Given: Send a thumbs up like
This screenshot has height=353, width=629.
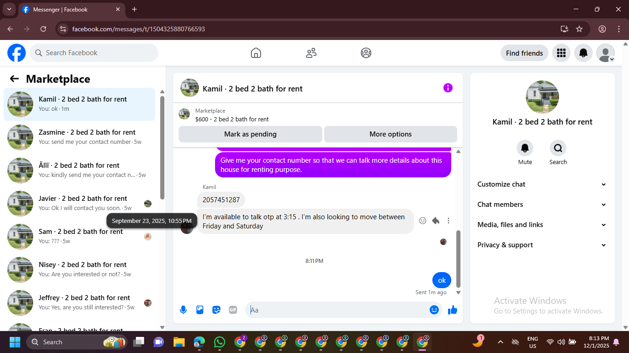Looking at the screenshot, I should pos(453,310).
